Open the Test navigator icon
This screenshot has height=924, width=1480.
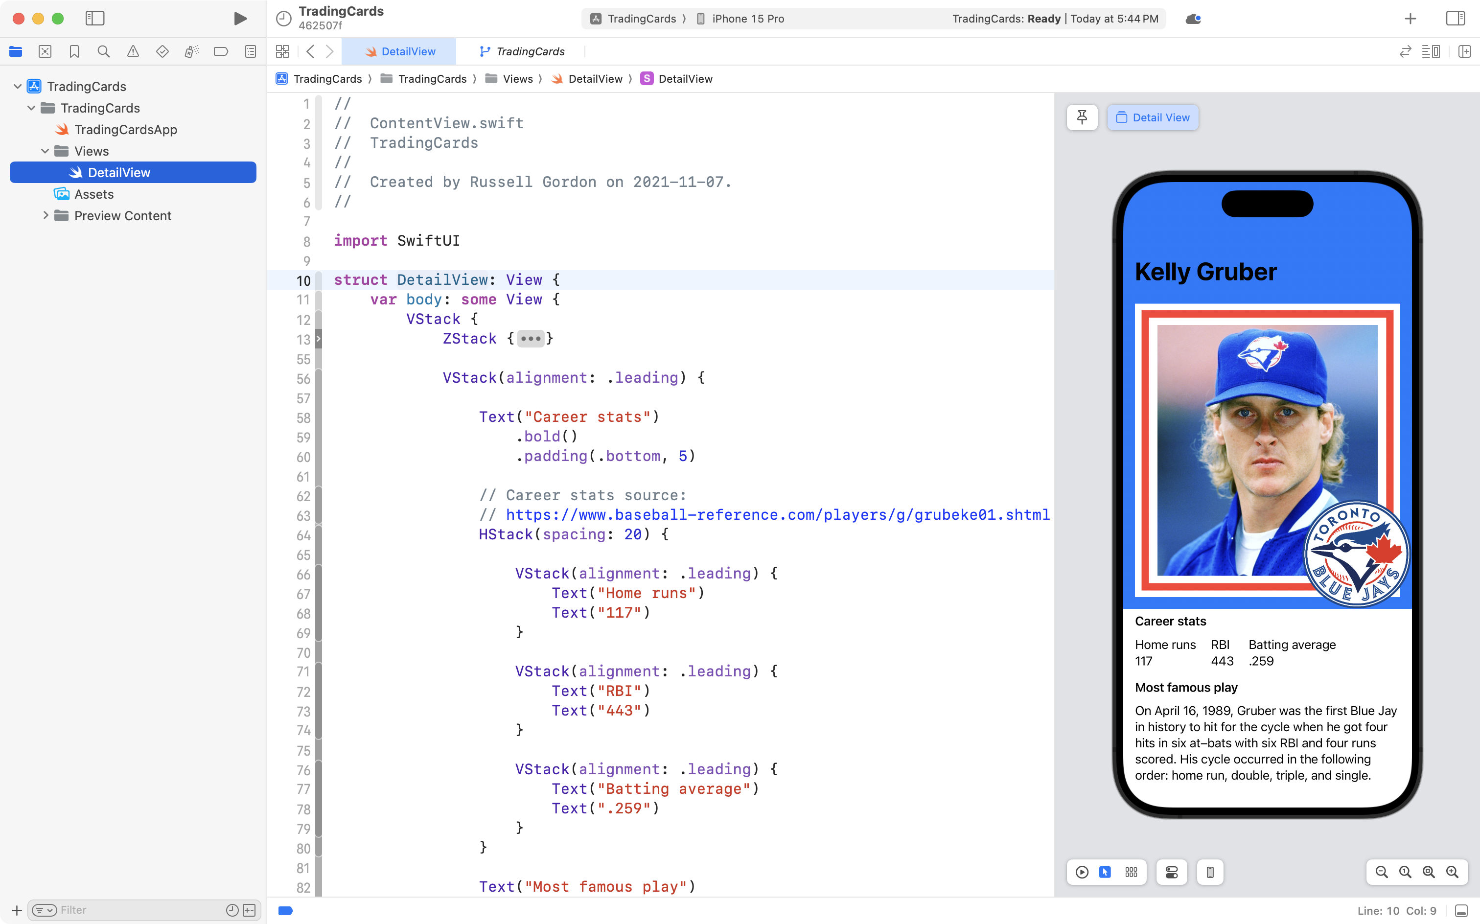pyautogui.click(x=162, y=51)
